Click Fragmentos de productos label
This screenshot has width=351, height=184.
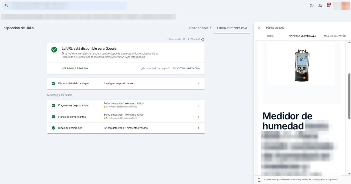[x=73, y=105]
